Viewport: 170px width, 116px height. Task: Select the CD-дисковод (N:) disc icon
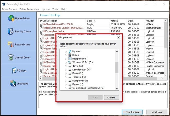tap(70, 88)
